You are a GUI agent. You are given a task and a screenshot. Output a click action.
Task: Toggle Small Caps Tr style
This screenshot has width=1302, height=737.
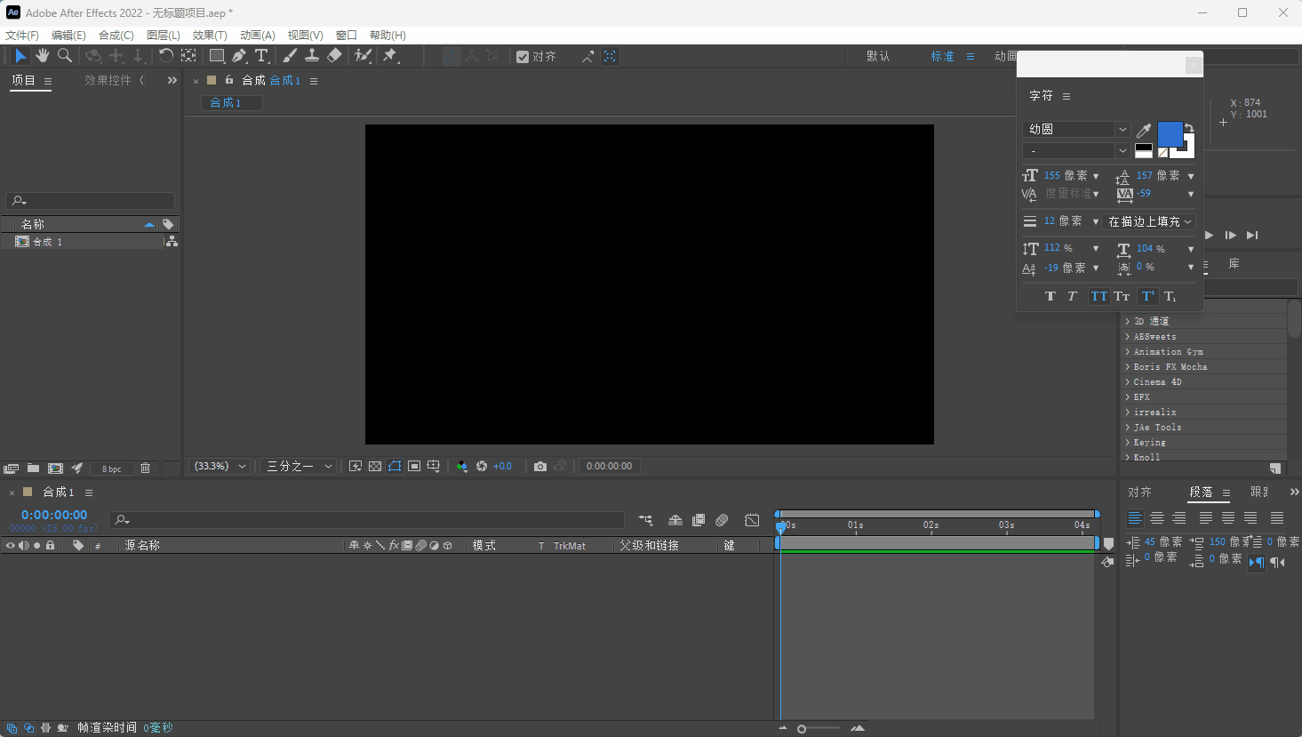tap(1122, 296)
